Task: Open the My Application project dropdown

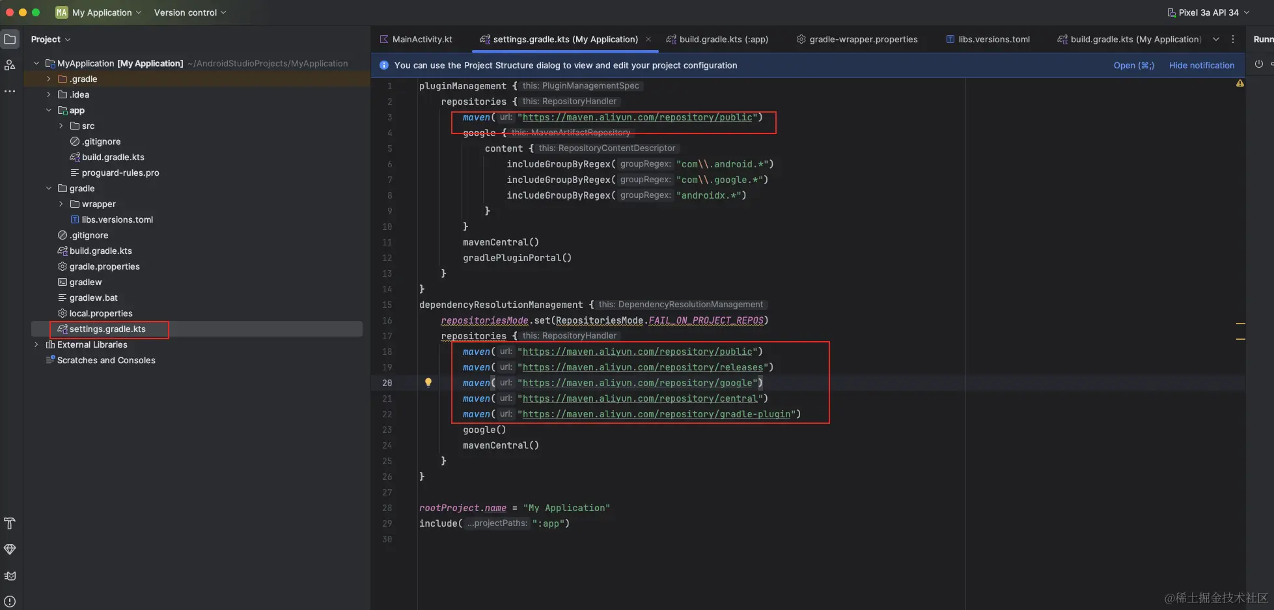Action: click(107, 12)
